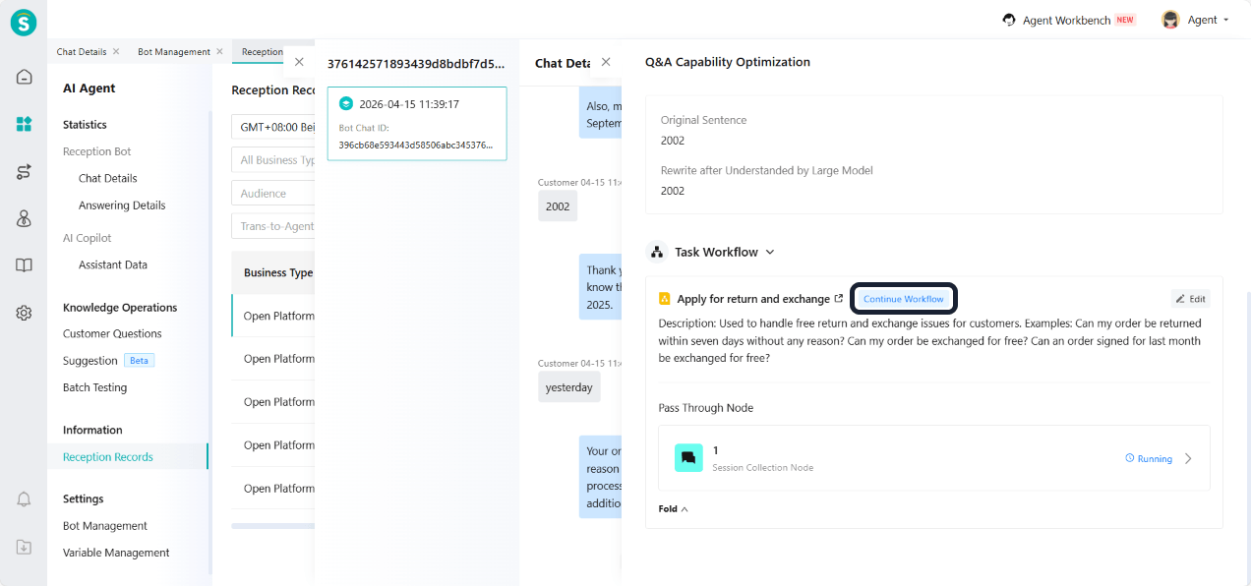Switch to the Bot Management tab

(174, 52)
